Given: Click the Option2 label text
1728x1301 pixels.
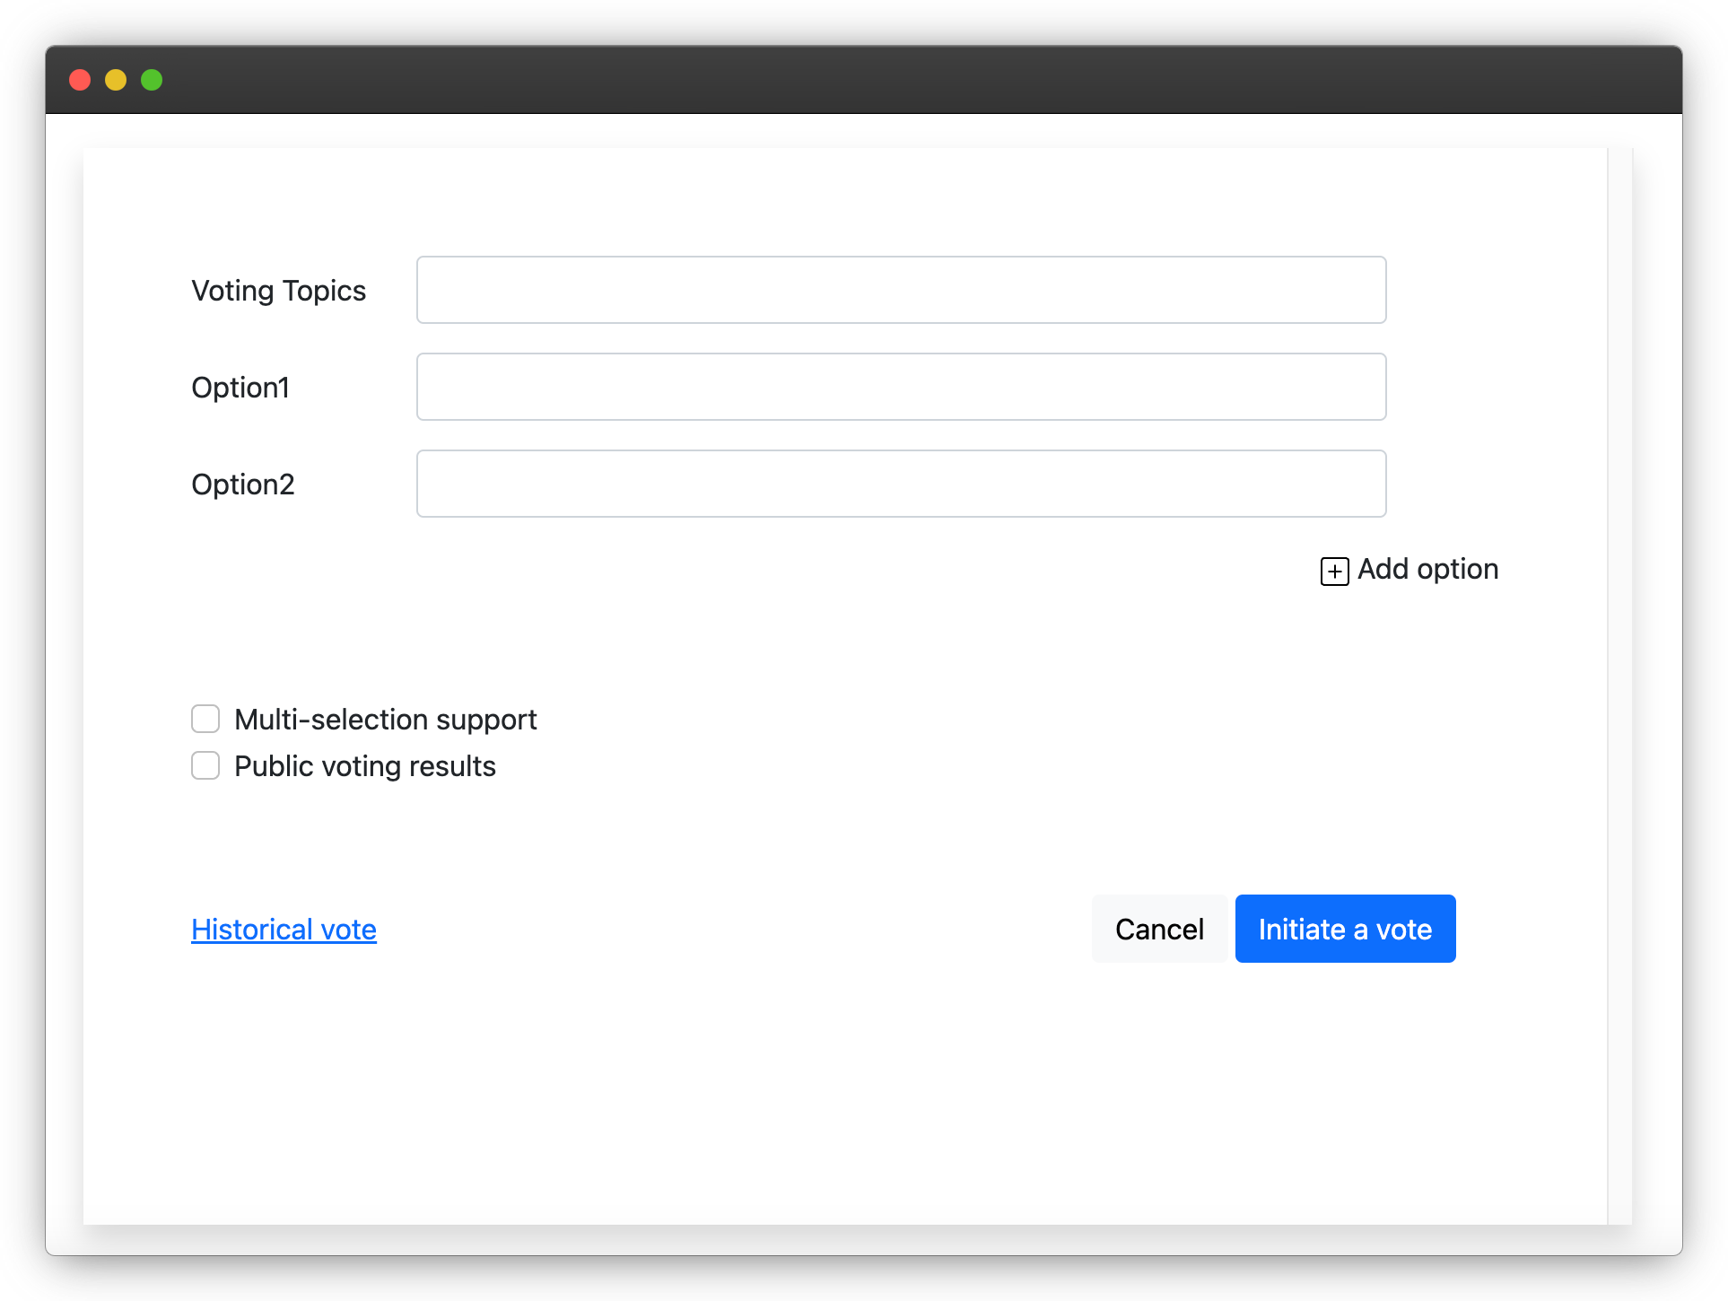Looking at the screenshot, I should pyautogui.click(x=242, y=484).
